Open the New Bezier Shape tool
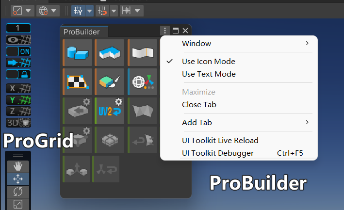Viewport: 344px width, 210px height. tap(142, 52)
